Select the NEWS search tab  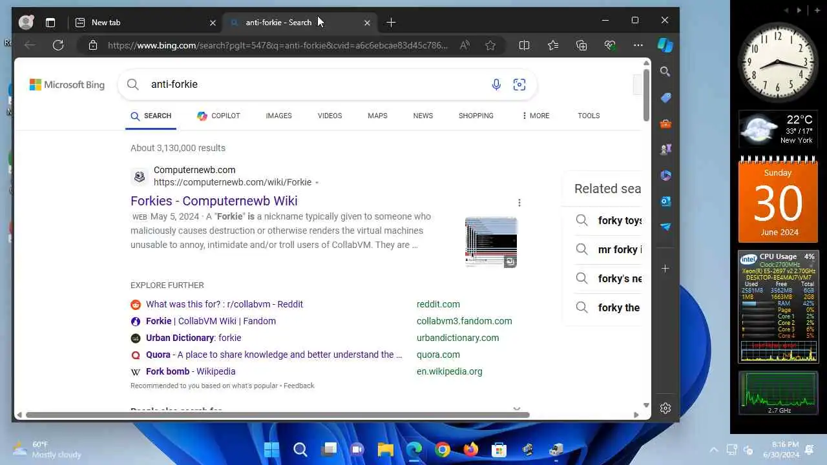click(423, 116)
